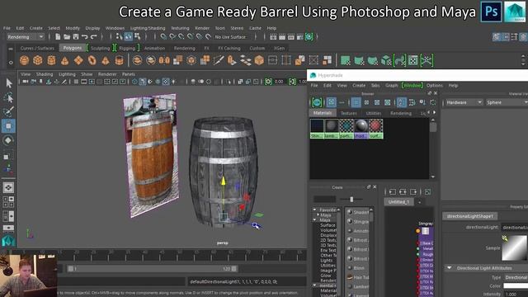The image size is (528, 297).
Task: Click the Stingray PBS material entry
Action: (x=358, y=222)
